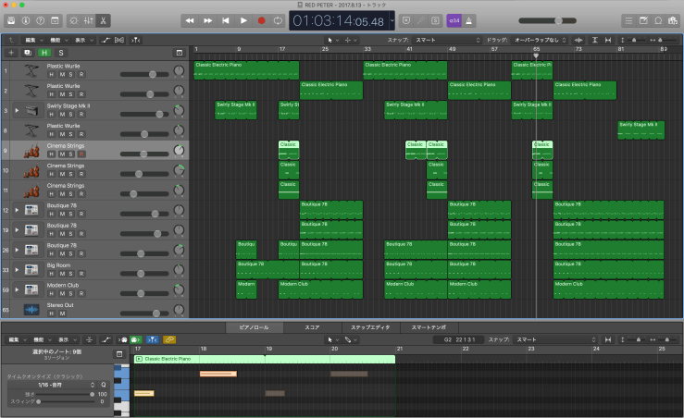Viewport: 684px width, 418px height.
Task: Mute the Swirly Stage Mk II track
Action: [62, 115]
